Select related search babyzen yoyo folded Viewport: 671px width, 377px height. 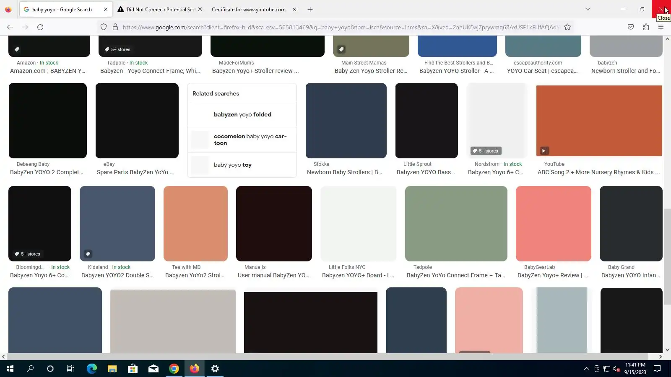242,115
